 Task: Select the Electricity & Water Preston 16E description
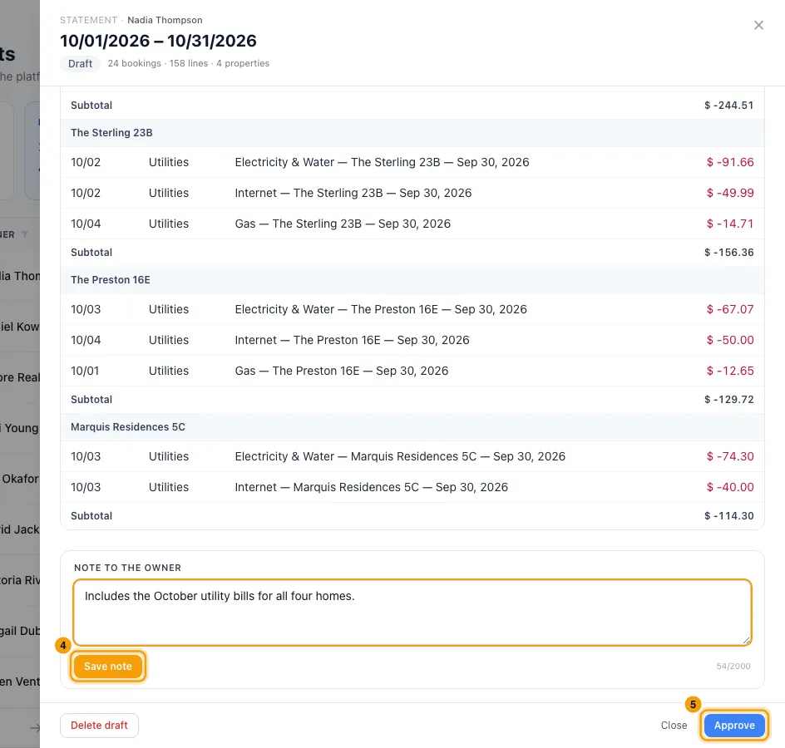381,309
